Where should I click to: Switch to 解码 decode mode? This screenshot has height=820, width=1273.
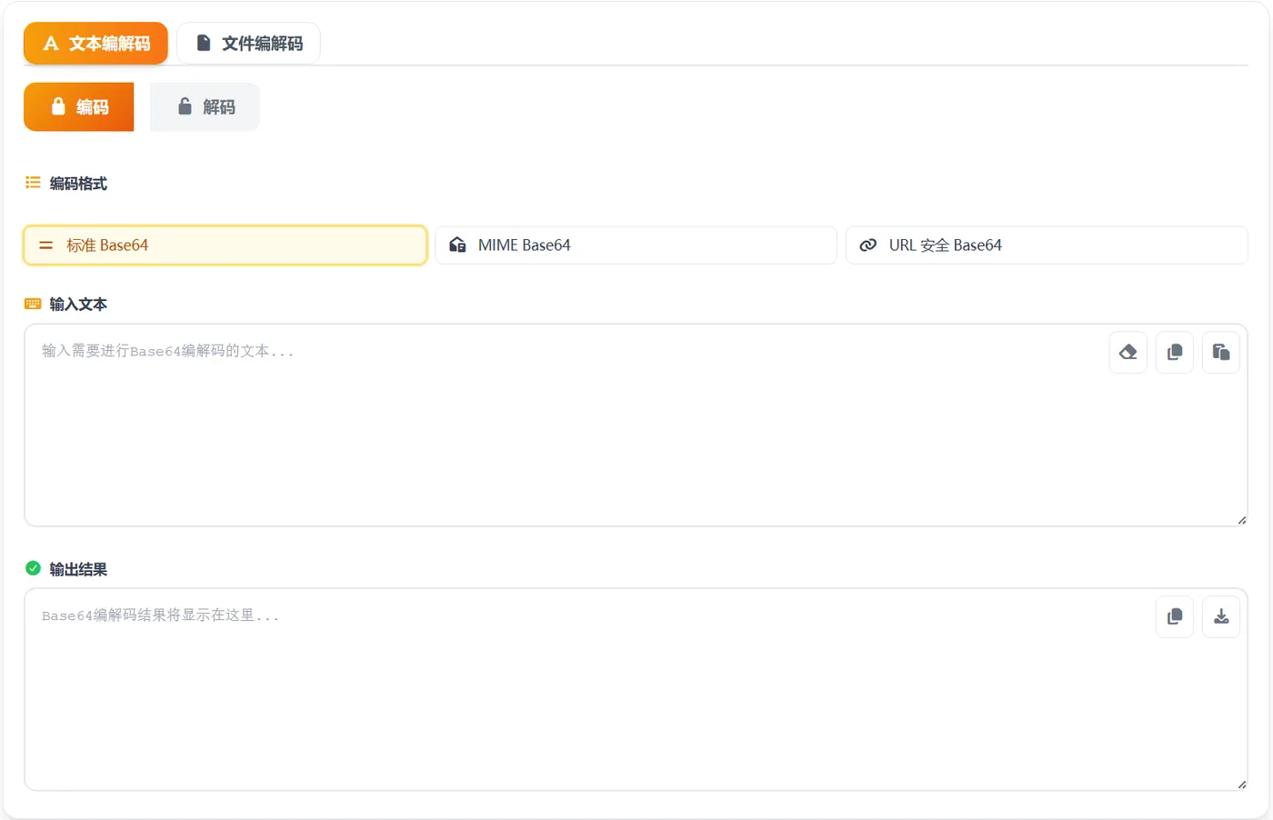(205, 107)
